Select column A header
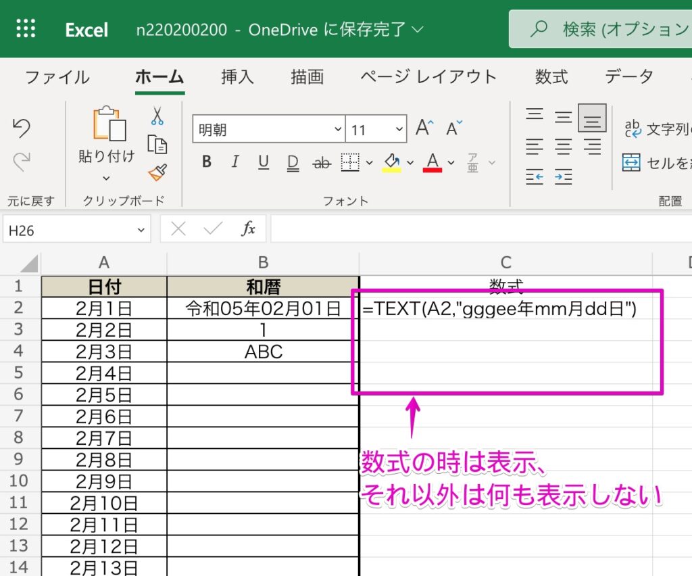 click(x=103, y=262)
